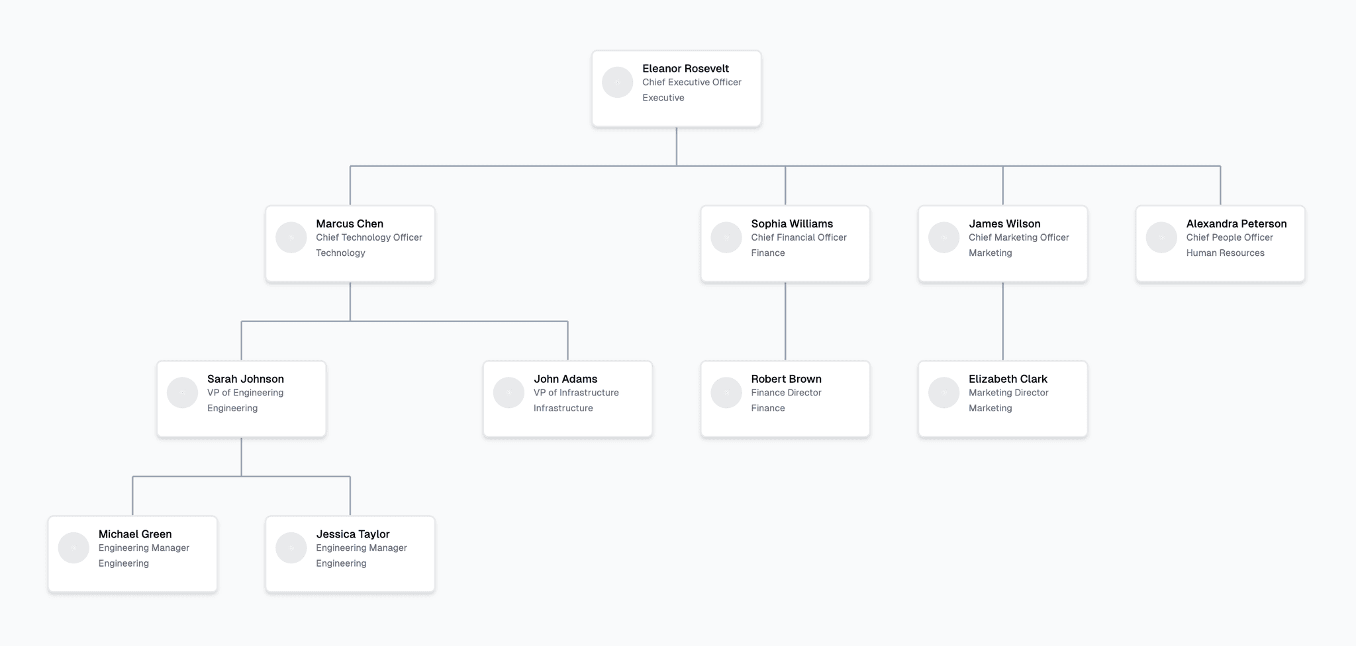Select the Sarah Johnson name text
The height and width of the screenshot is (646, 1356).
pyautogui.click(x=246, y=379)
